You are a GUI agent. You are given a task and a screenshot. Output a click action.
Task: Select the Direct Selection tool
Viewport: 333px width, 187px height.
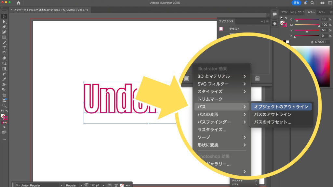tap(4, 21)
